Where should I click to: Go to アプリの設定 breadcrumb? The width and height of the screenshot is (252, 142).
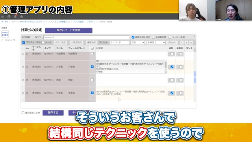[78, 22]
